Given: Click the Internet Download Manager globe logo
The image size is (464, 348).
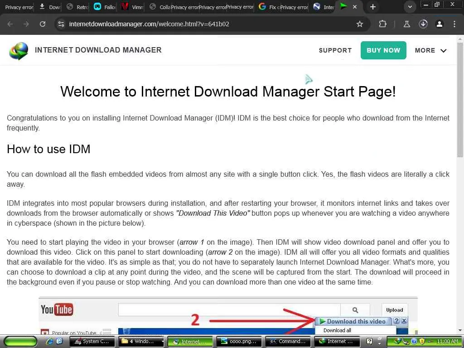Looking at the screenshot, I should pyautogui.click(x=19, y=51).
